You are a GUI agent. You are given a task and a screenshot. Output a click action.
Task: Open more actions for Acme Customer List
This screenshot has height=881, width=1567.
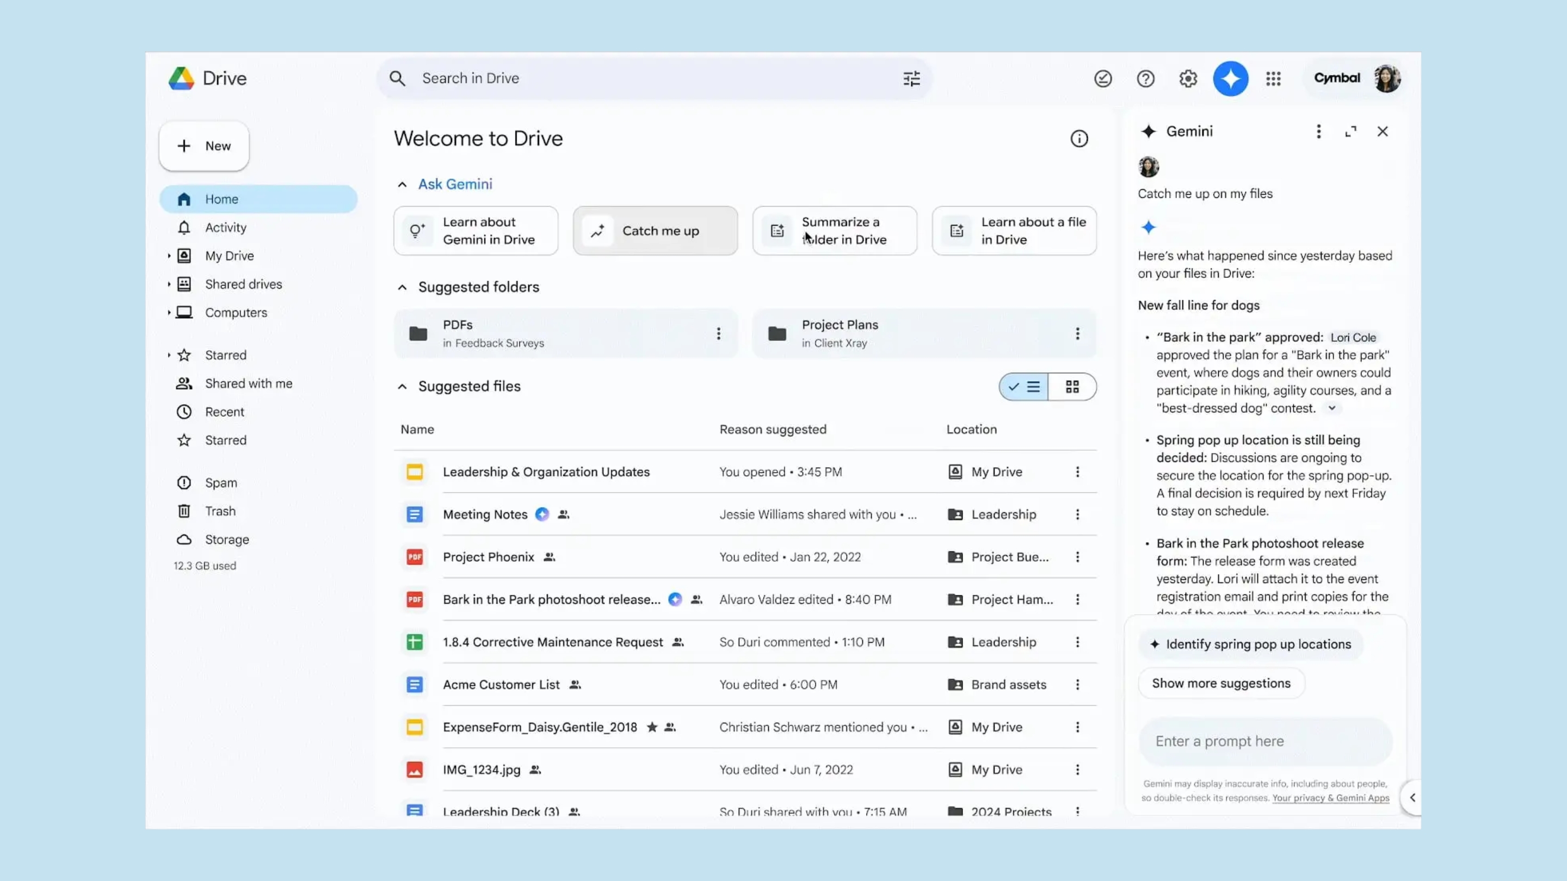click(x=1077, y=685)
